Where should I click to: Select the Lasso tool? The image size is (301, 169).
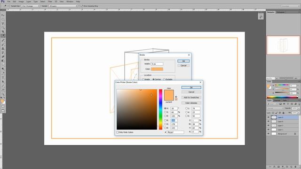click(3, 23)
